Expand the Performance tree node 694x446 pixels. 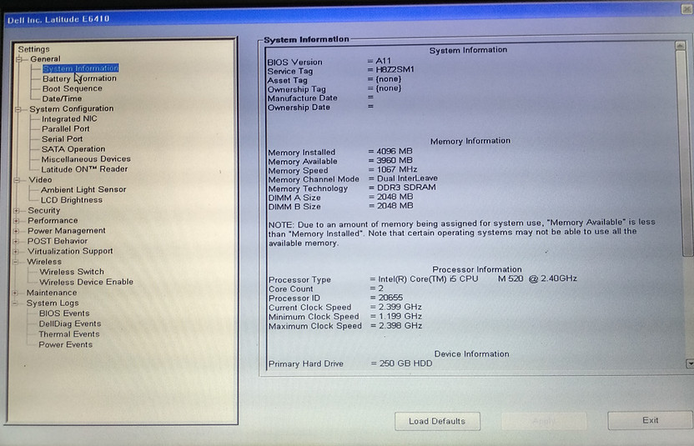[x=17, y=221]
